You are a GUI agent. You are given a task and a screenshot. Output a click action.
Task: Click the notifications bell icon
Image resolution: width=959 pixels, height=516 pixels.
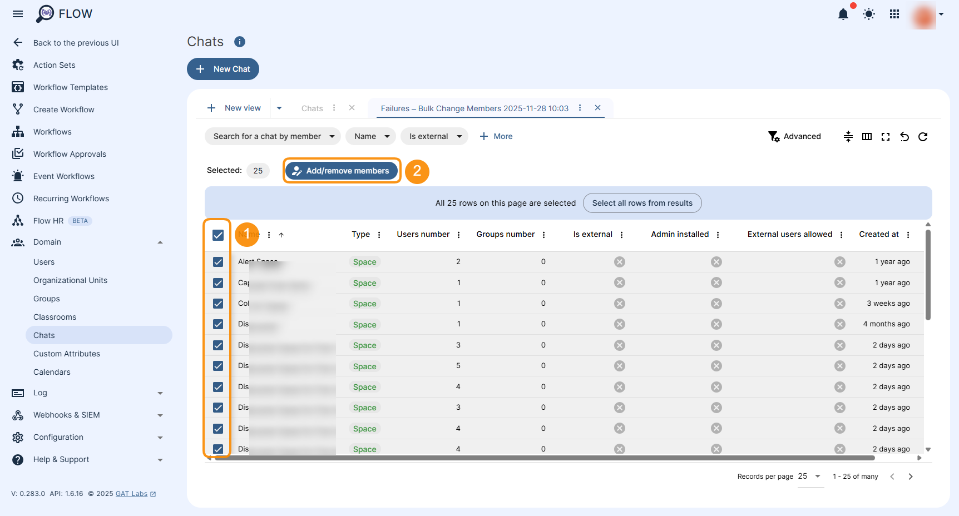[843, 14]
